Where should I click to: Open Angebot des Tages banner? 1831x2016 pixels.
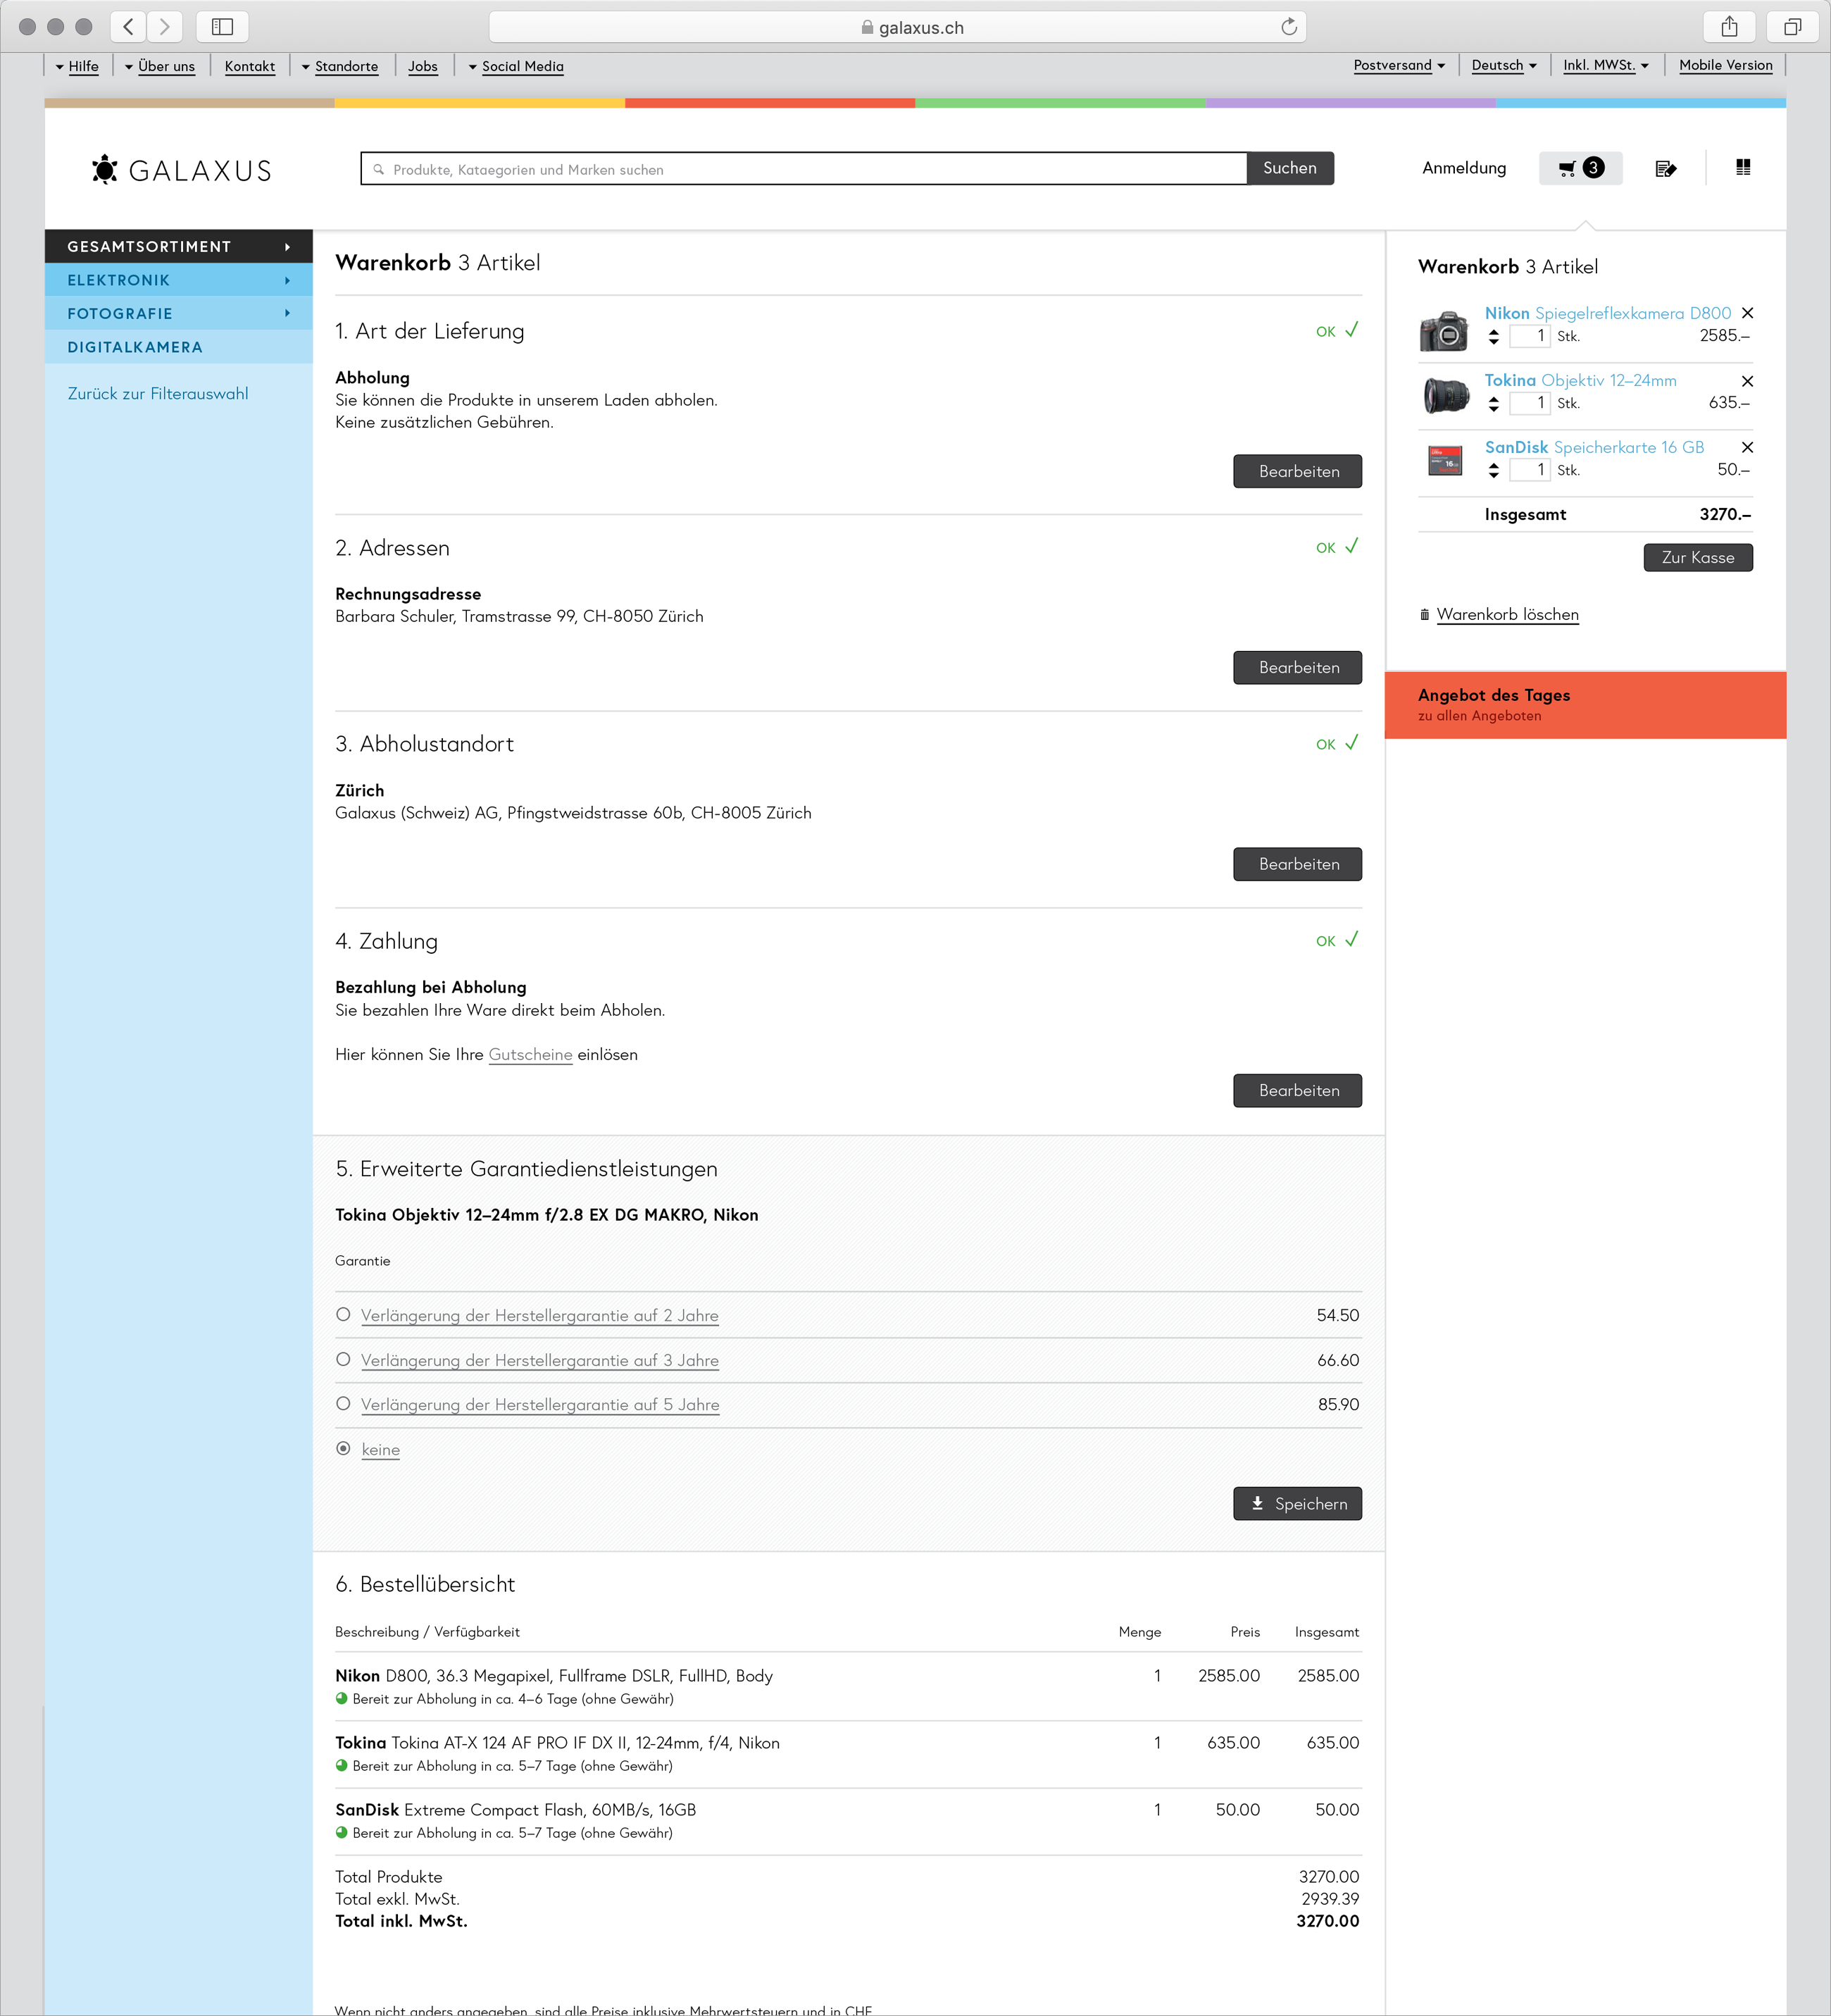click(x=1585, y=705)
